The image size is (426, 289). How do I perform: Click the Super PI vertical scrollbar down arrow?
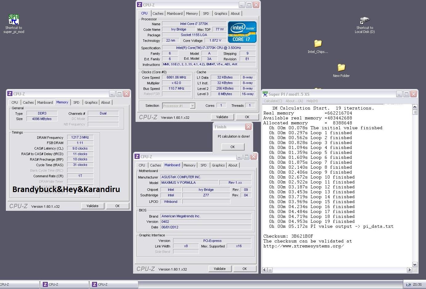point(415,264)
